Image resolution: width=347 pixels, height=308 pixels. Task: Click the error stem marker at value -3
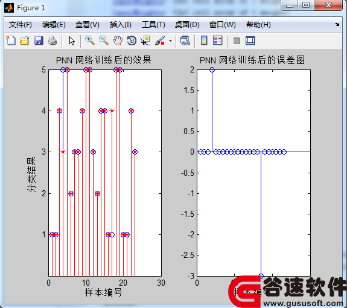click(261, 276)
